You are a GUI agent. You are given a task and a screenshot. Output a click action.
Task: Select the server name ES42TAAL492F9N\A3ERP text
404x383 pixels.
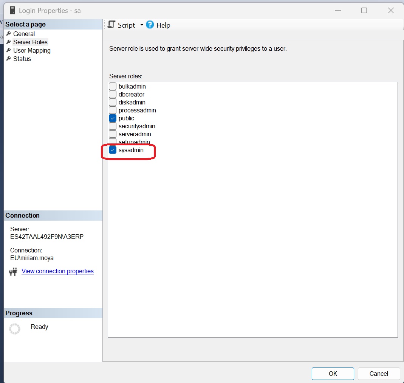[x=47, y=237]
